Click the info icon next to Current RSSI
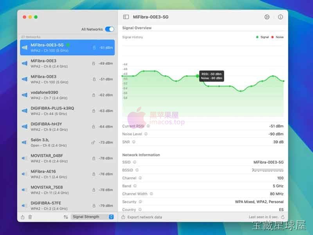 (148, 126)
